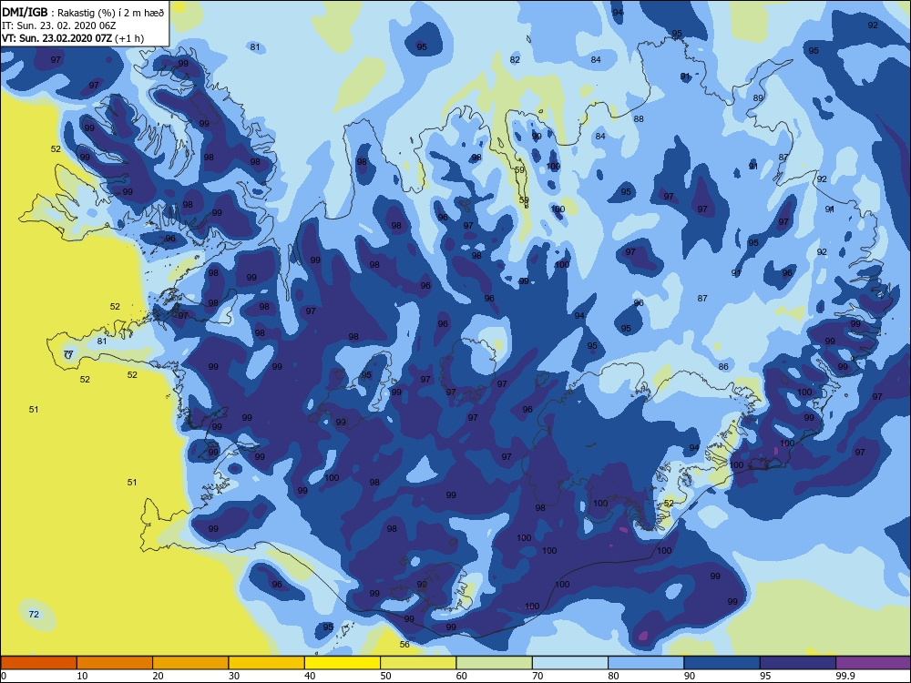Click the dark blue 90–95 legend swatch
This screenshot has height=683, width=911.
coord(722,663)
